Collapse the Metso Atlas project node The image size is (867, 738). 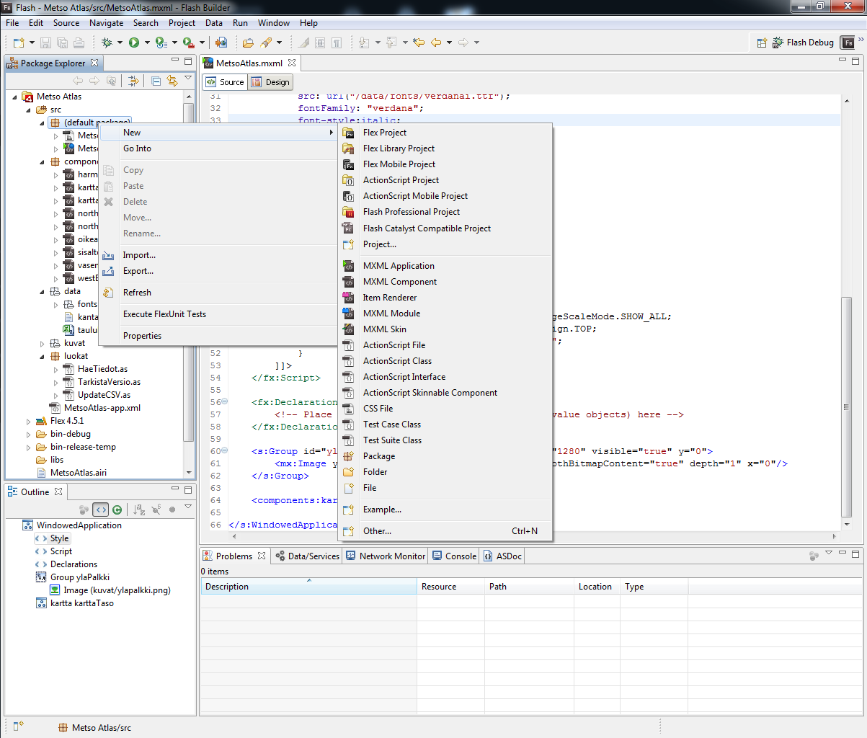(15, 97)
